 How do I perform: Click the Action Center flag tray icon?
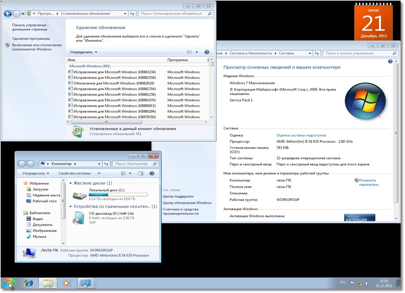pos(352,283)
